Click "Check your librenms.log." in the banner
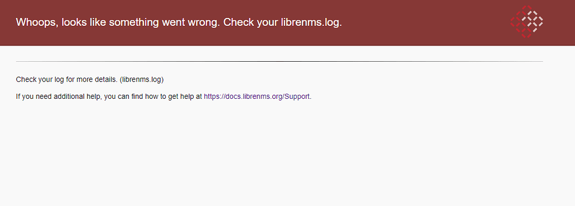The width and height of the screenshot is (575, 206). [283, 22]
